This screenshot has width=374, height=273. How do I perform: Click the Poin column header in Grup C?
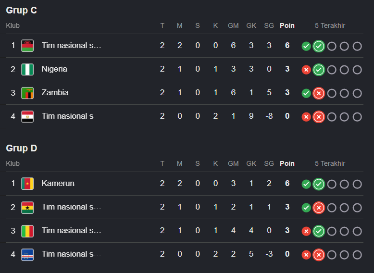click(x=287, y=25)
